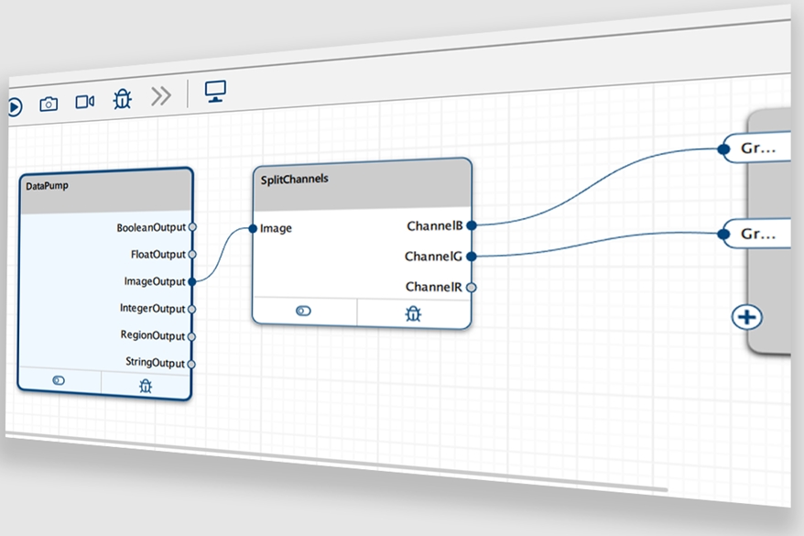Click the IntegerOutput port circle
Image resolution: width=804 pixels, height=536 pixels.
click(192, 310)
